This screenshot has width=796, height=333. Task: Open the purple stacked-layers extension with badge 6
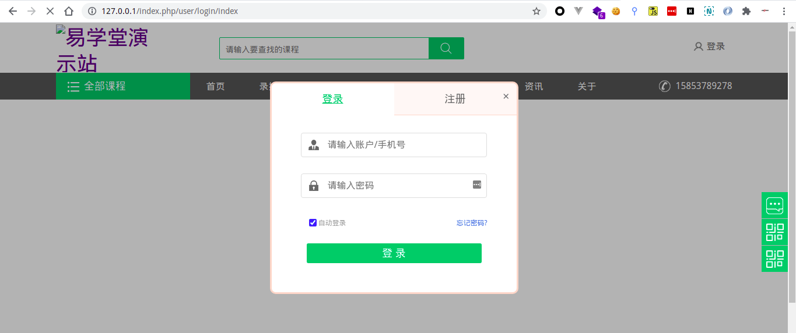pos(598,12)
